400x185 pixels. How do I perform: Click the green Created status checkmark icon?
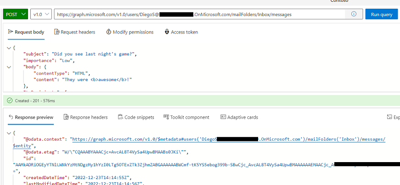(x=10, y=101)
